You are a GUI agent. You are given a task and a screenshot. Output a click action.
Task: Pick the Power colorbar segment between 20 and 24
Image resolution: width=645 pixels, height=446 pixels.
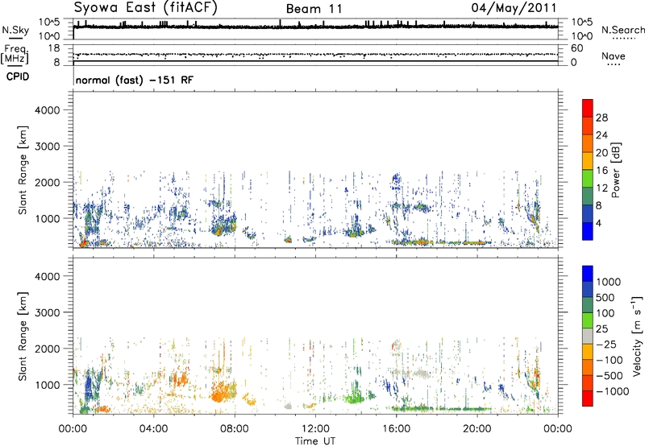click(x=588, y=143)
